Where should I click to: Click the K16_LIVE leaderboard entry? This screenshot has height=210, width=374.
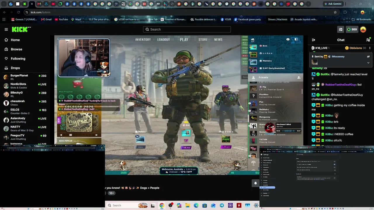tap(321, 48)
